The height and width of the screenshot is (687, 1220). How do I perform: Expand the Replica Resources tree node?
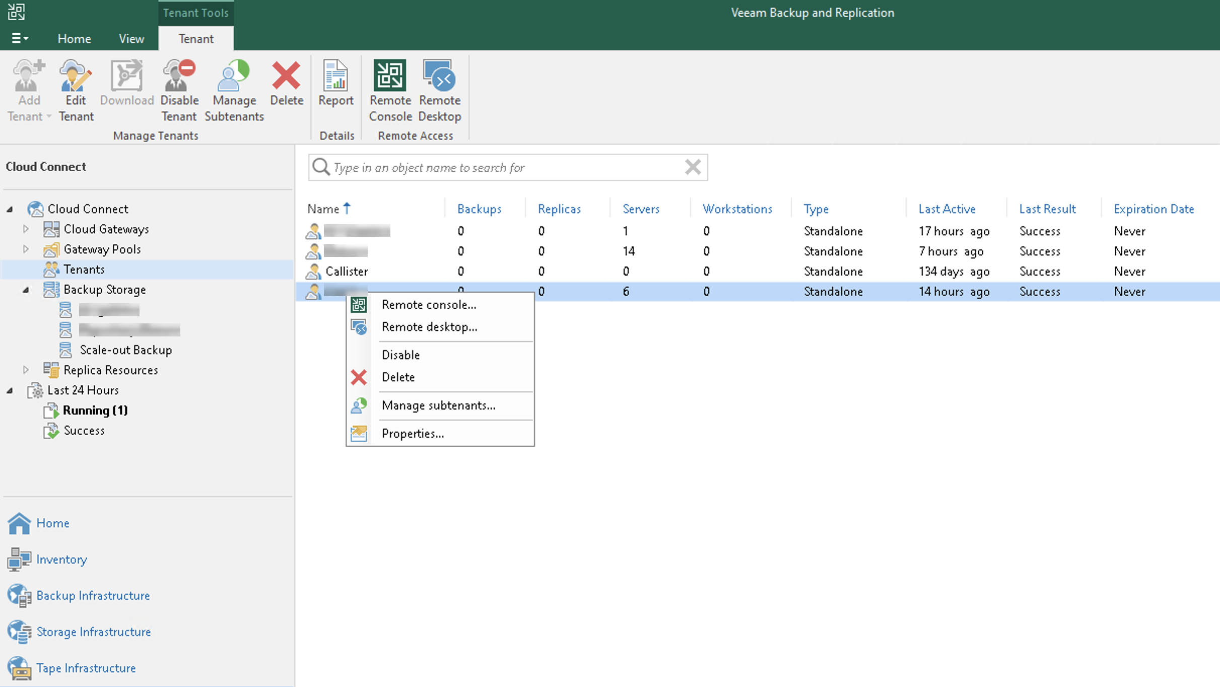(26, 370)
